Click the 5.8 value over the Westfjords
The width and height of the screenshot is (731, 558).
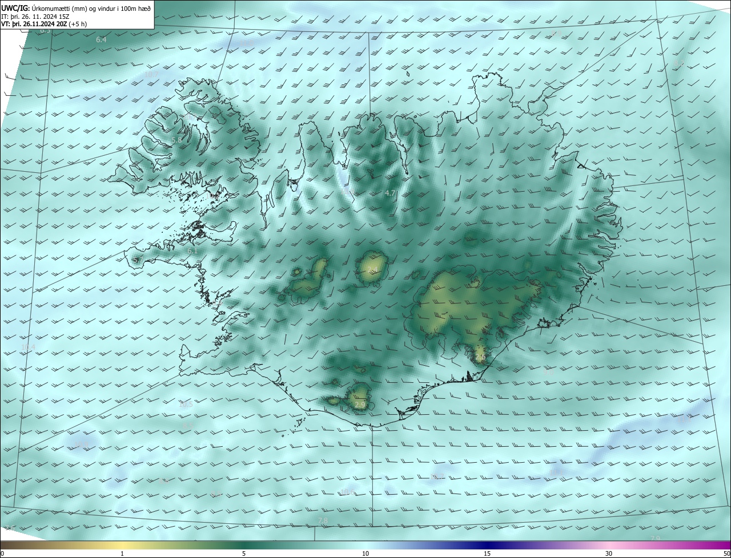pyautogui.click(x=176, y=140)
